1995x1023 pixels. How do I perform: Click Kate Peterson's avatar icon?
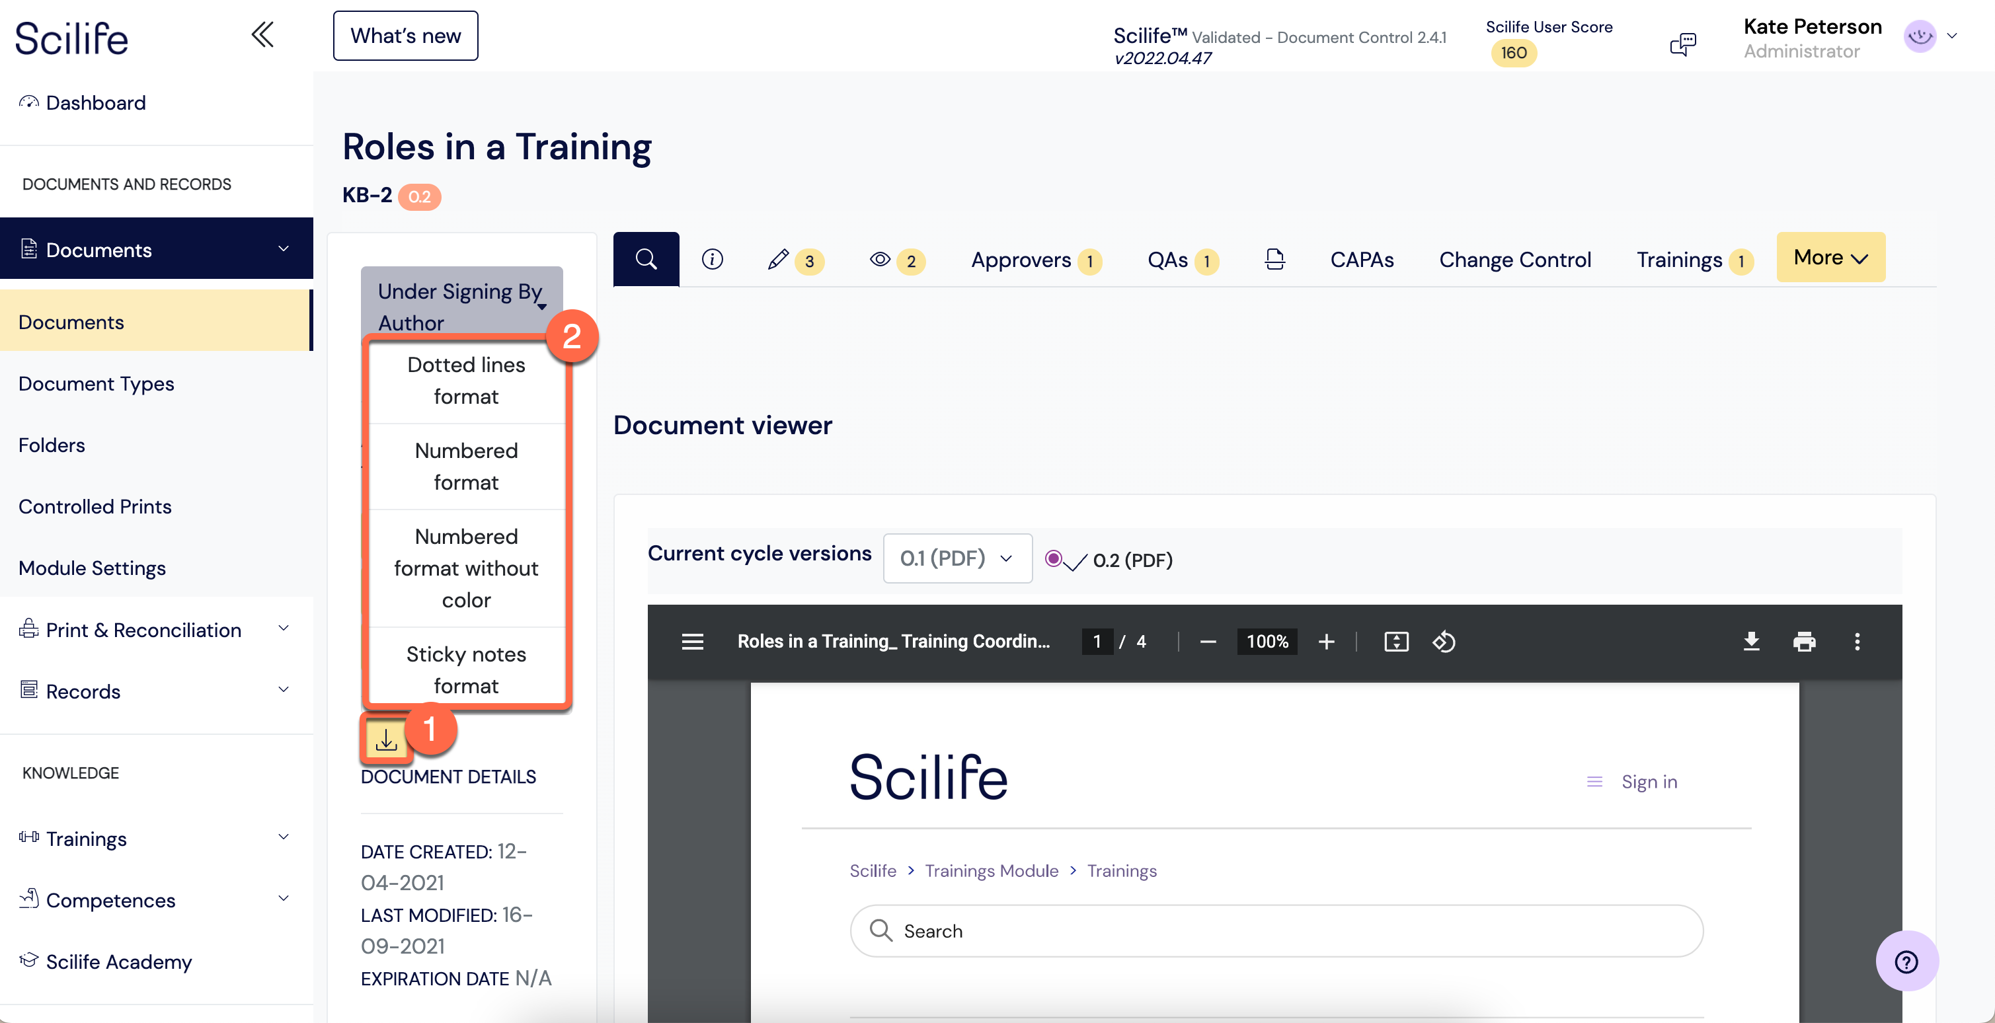[1919, 36]
